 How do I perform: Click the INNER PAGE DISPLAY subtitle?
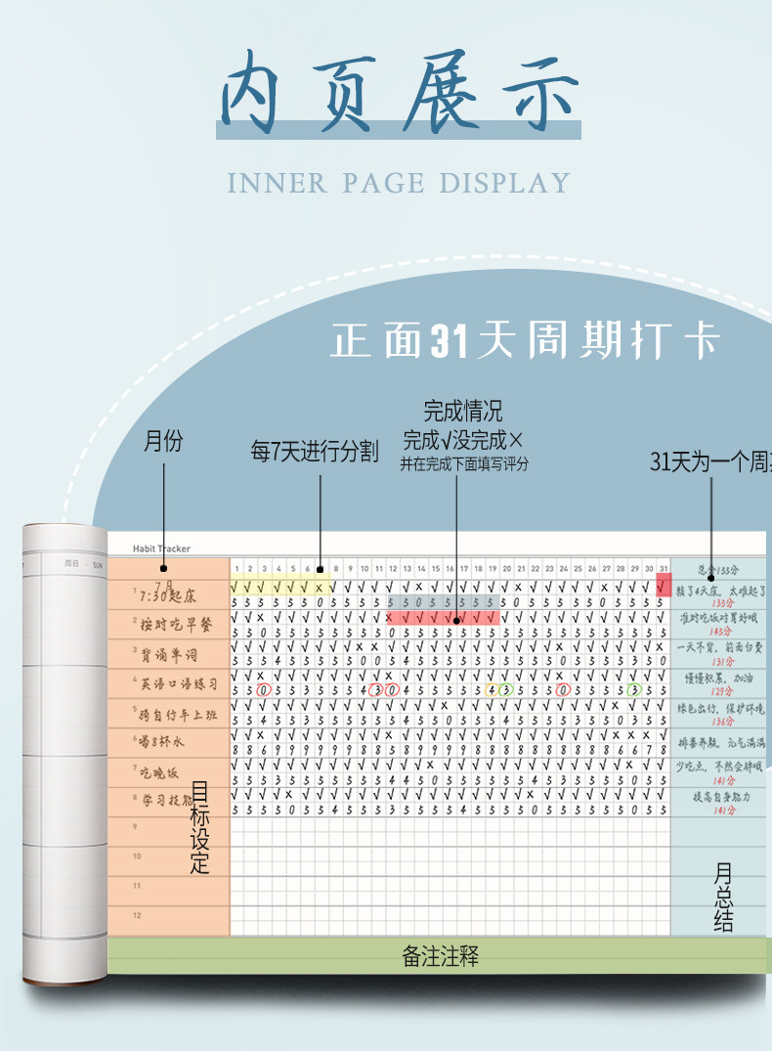click(x=399, y=183)
